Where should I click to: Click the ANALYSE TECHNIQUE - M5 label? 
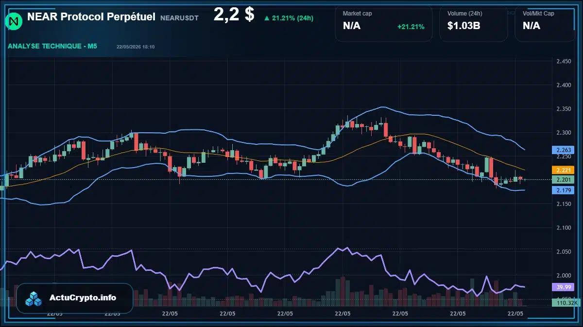(x=52, y=47)
